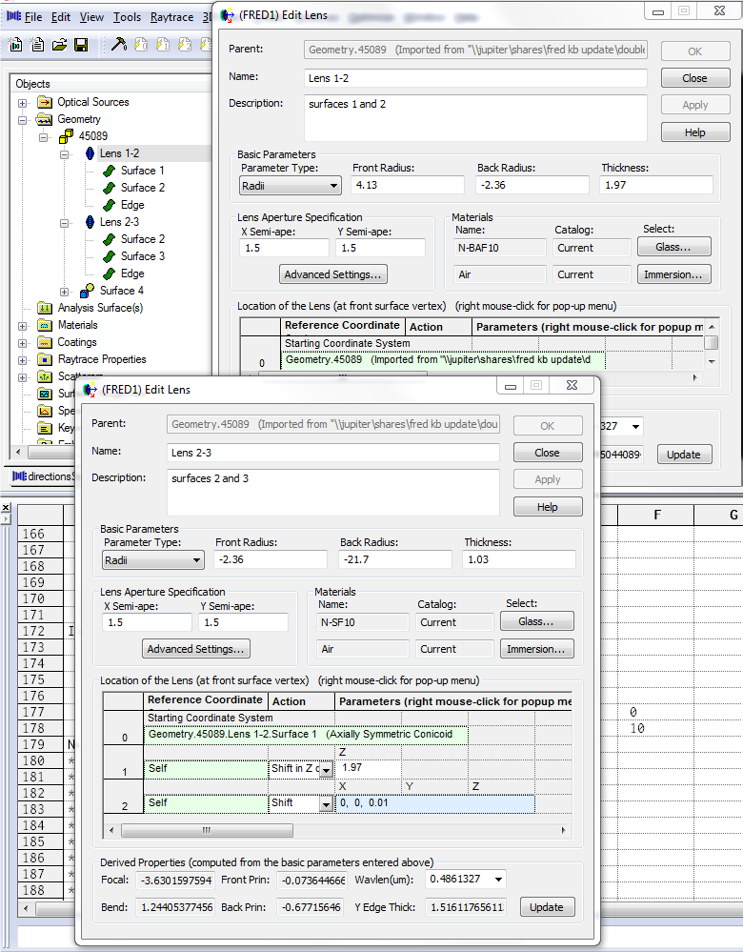Viewport: 743px width, 952px height.
Task: Click the Coatings folder icon
Action: coord(45,342)
